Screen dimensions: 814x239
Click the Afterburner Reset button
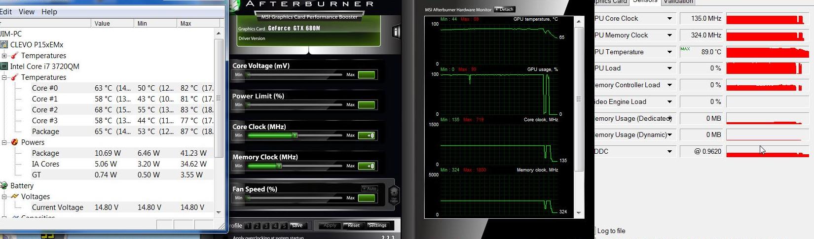point(353,225)
